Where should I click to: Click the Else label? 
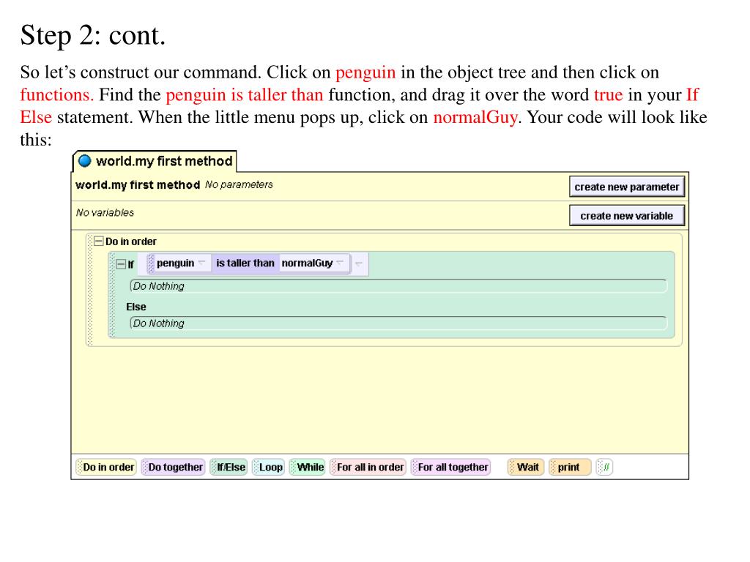click(135, 307)
